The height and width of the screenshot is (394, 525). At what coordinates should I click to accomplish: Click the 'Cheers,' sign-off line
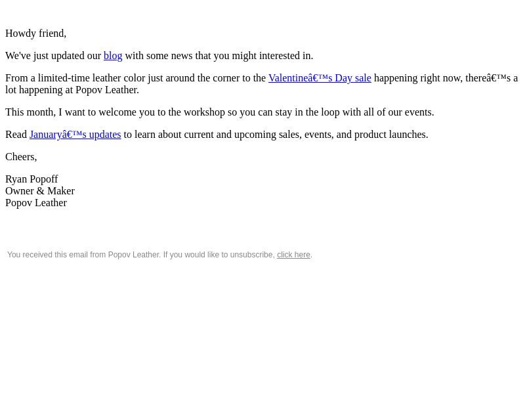tap(21, 157)
